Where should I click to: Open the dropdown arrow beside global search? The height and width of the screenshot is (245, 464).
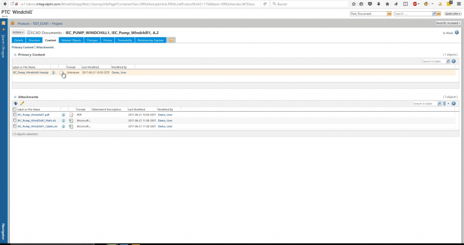pos(439,14)
